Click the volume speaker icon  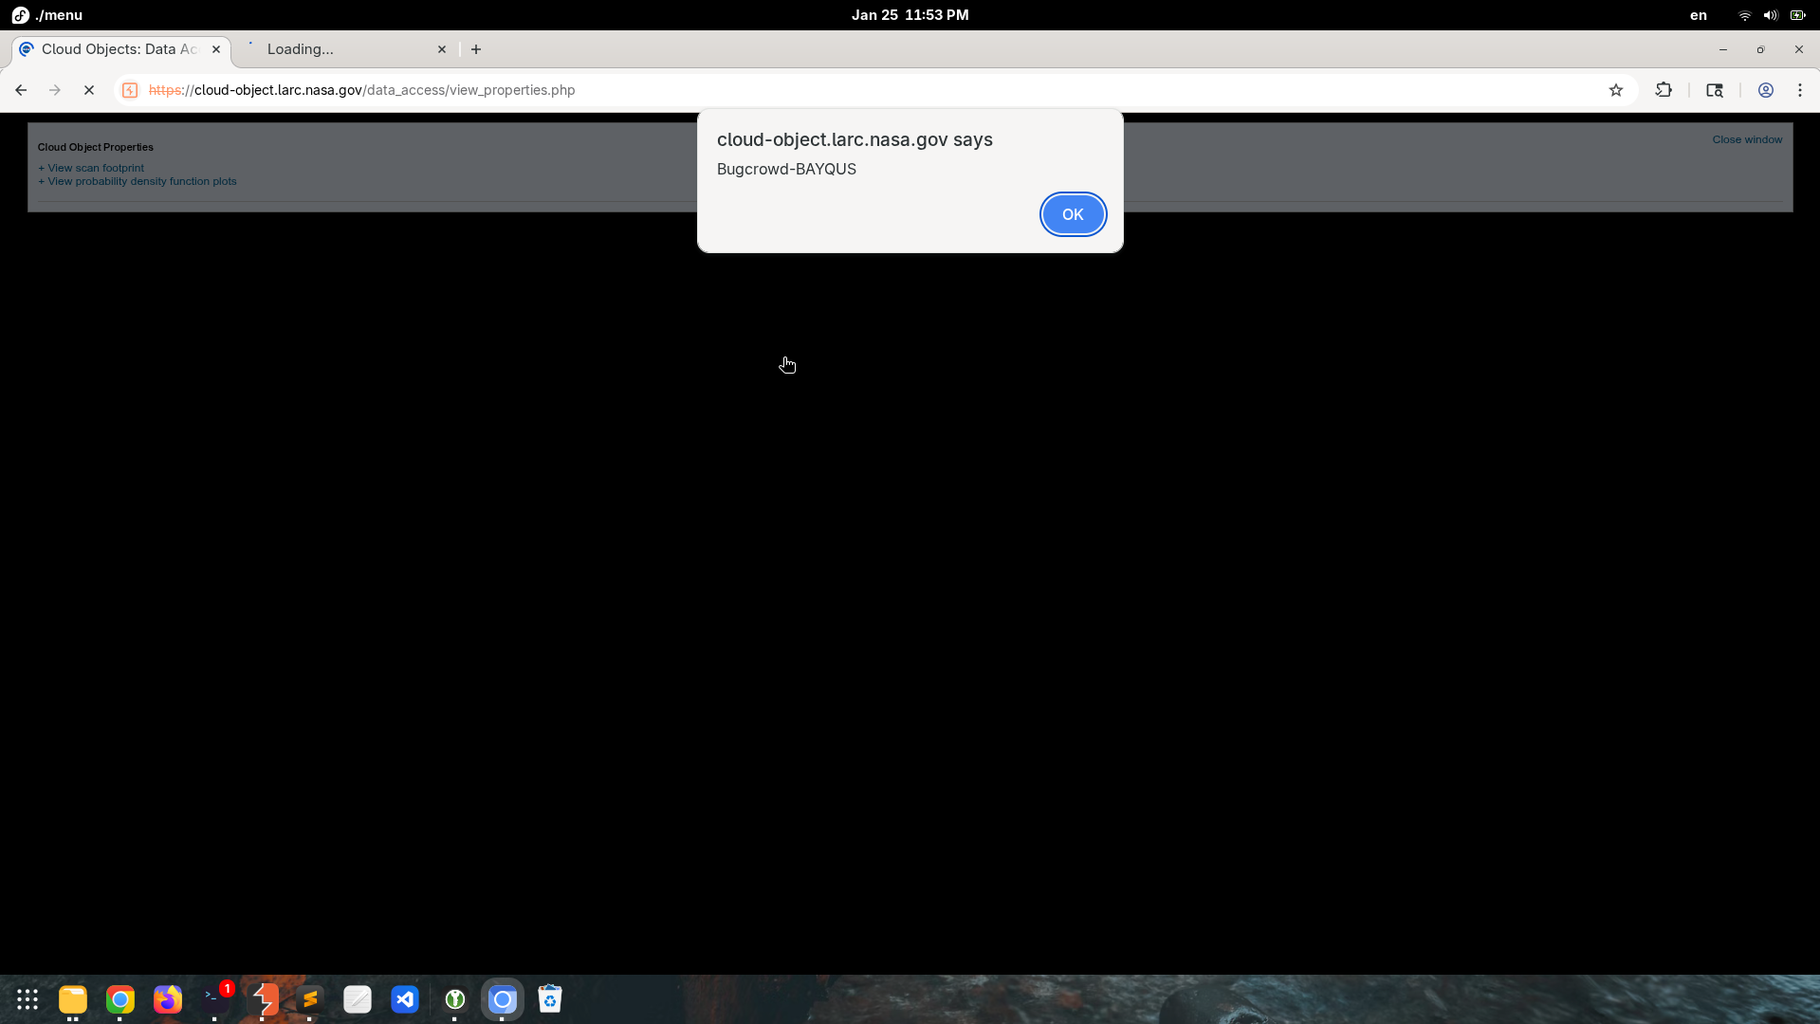tap(1771, 15)
